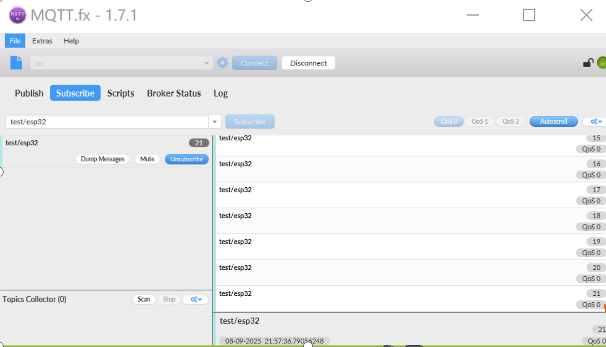Click the timestamp 08-09-2025 21:57:36 label
The height and width of the screenshot is (347, 606).
(x=275, y=341)
